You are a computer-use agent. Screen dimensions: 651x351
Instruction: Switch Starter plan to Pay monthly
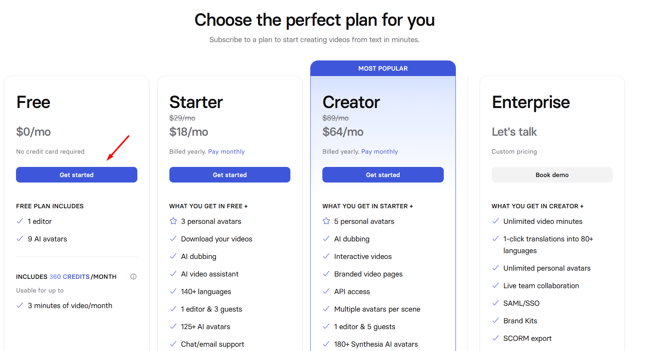point(226,151)
